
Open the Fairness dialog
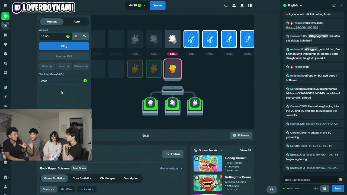241,135
